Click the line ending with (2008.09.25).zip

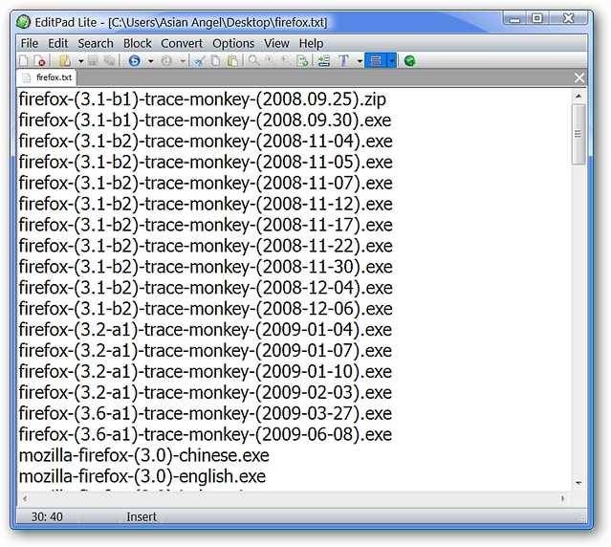click(203, 99)
